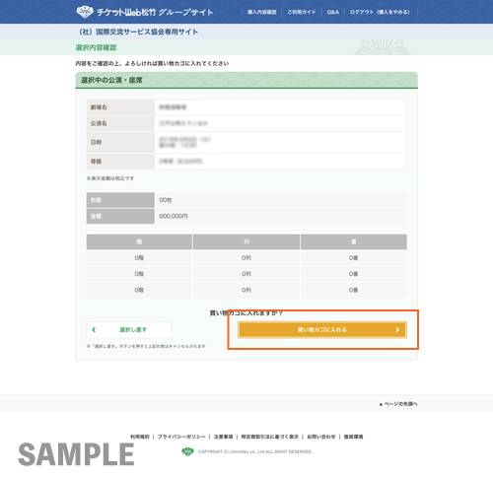Jump up via ページの先頭へ link
Viewport: 493px width, 477px height.
(398, 404)
